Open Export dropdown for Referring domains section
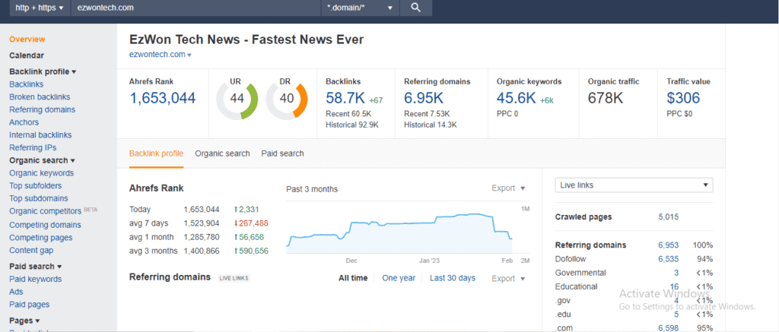Viewport: 779px width, 332px height. coord(508,278)
